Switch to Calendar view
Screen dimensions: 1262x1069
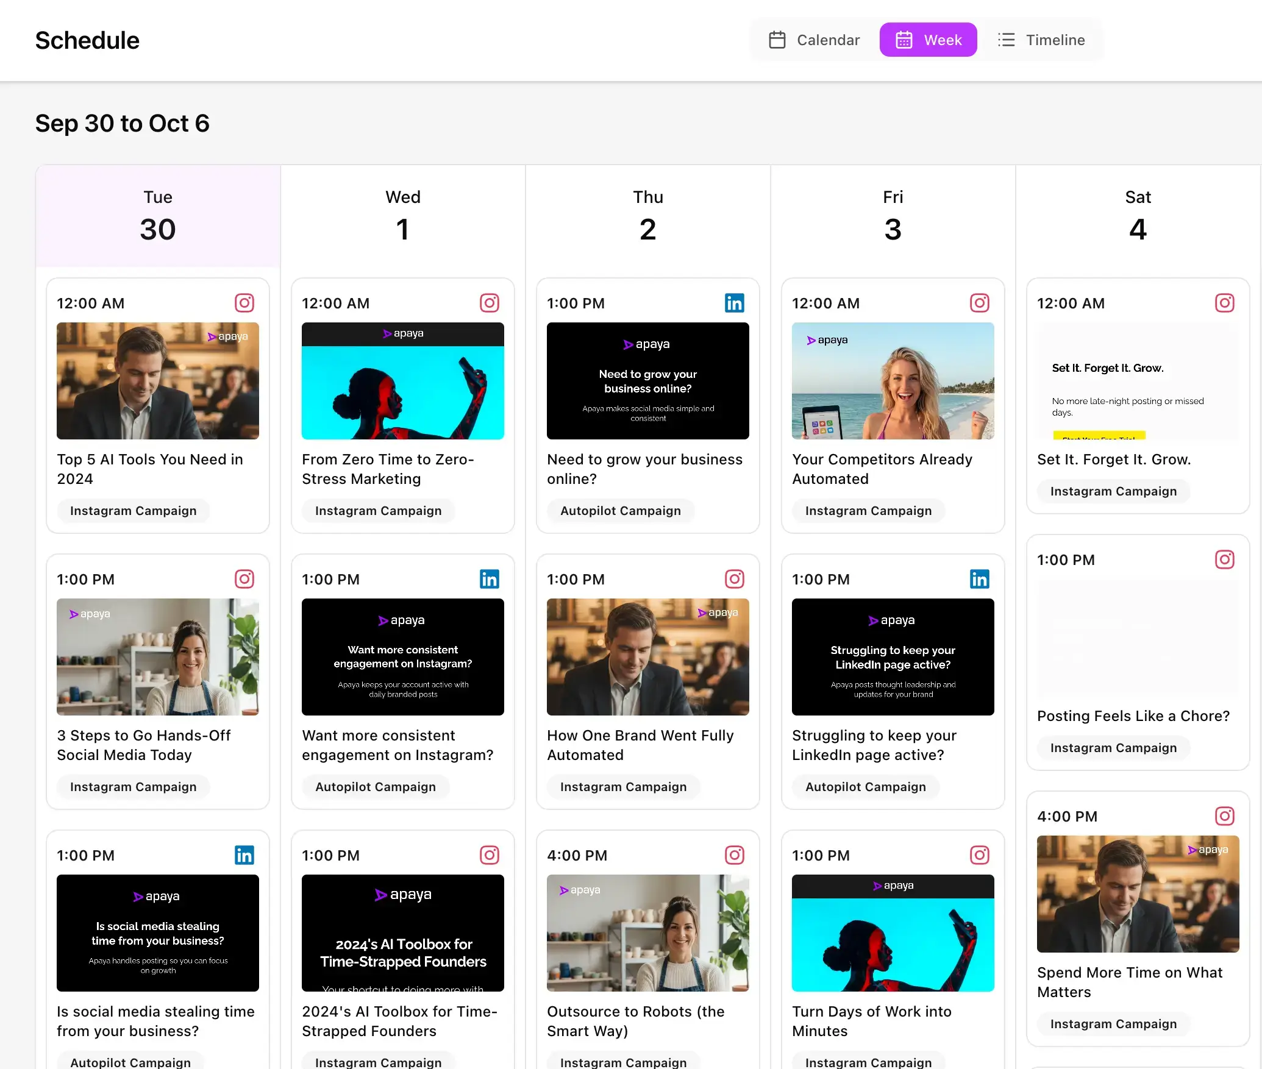click(x=814, y=40)
